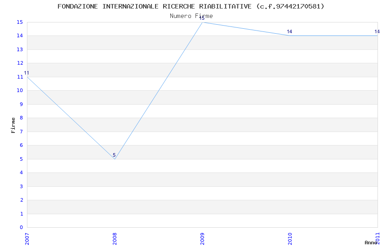Click the y-axis tick label 11
The height and width of the screenshot is (247, 382).
[x=20, y=77]
